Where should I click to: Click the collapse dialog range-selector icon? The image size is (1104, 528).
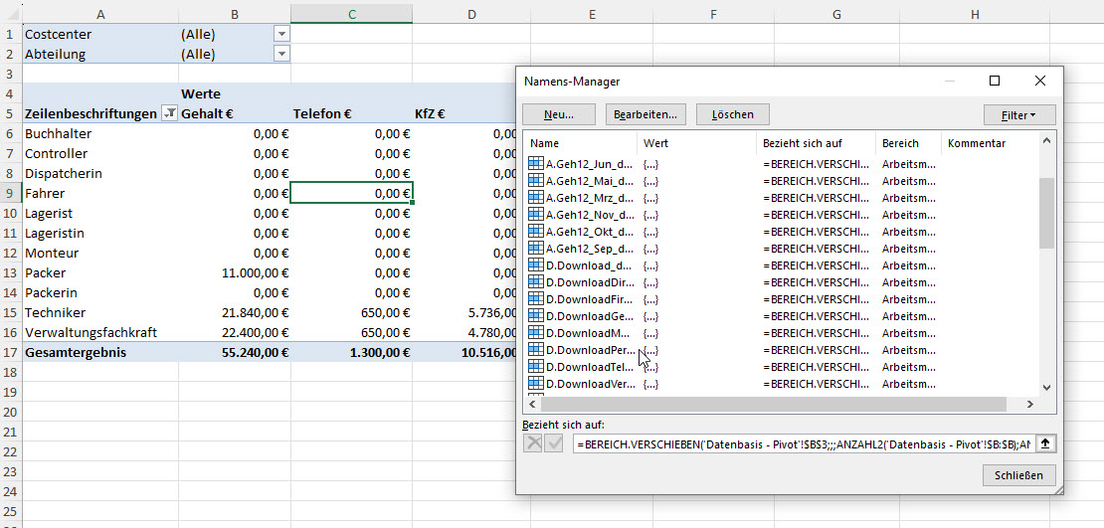(x=1045, y=443)
